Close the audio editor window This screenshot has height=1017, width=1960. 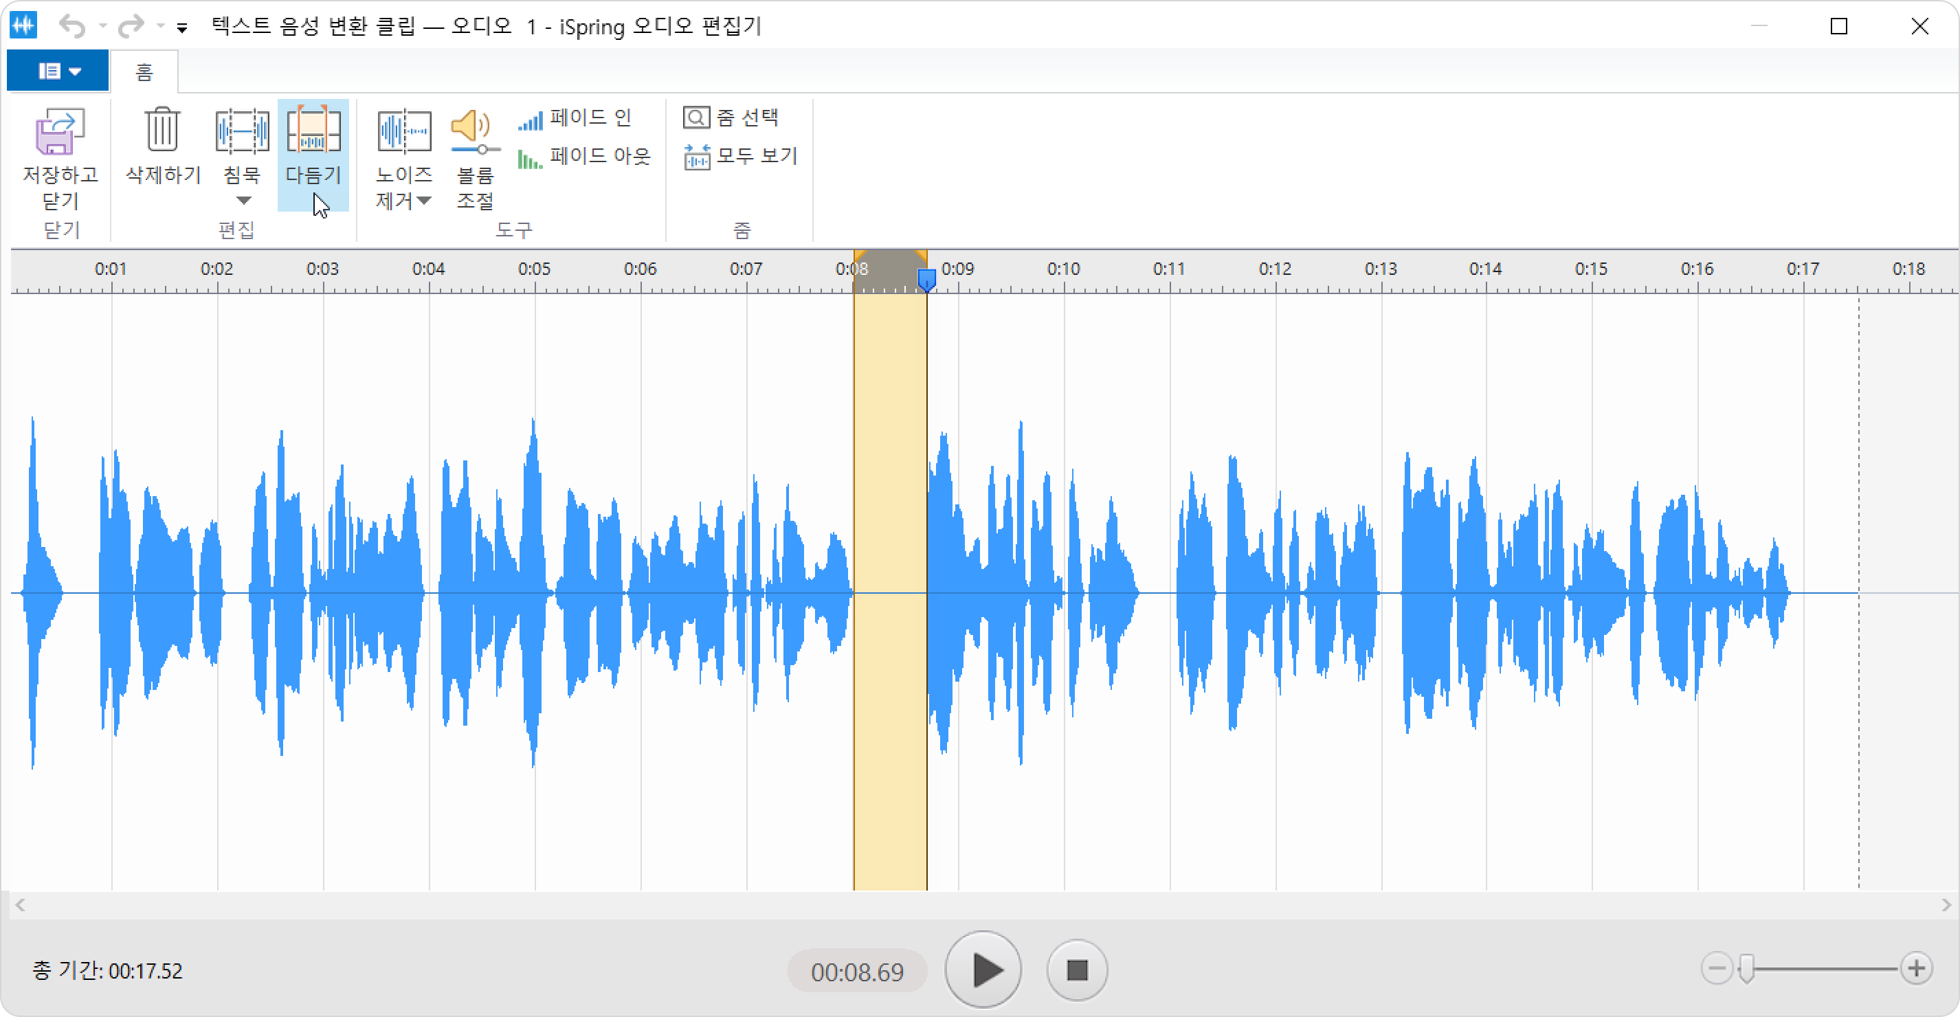1919,27
